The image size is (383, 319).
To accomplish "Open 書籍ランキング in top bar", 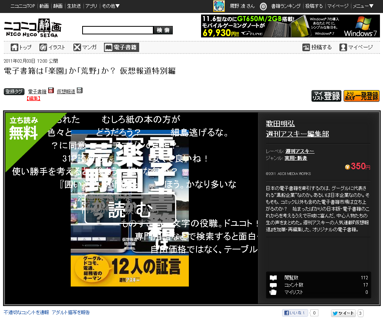I will point(286,6).
